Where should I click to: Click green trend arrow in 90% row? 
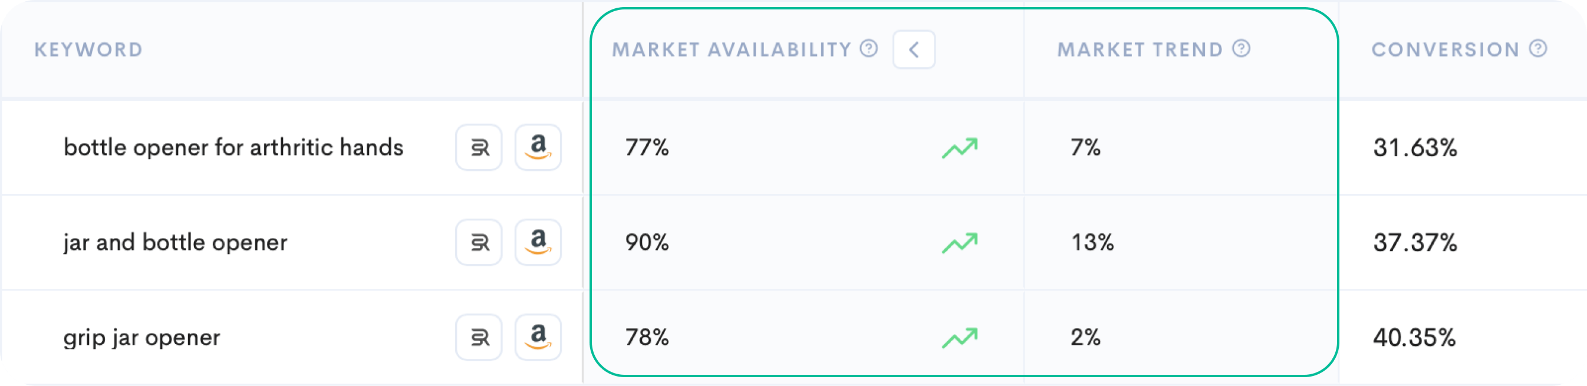[959, 243]
